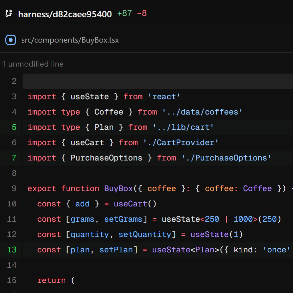Click line number 11 in gutter
The width and height of the screenshot is (293, 293).
[12, 219]
